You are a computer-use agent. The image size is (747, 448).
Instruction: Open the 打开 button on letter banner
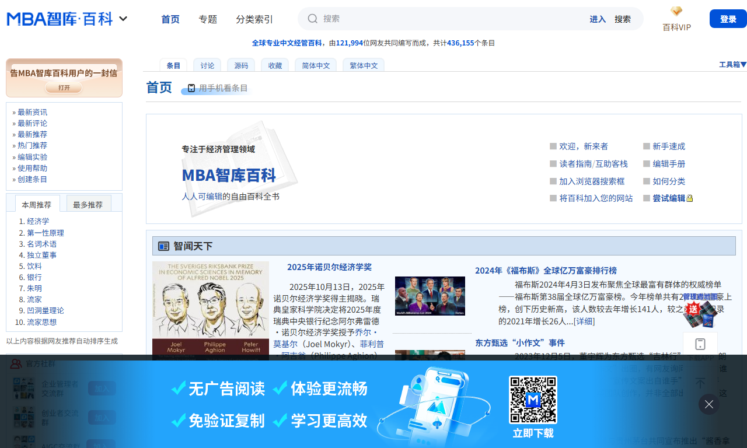(x=64, y=87)
